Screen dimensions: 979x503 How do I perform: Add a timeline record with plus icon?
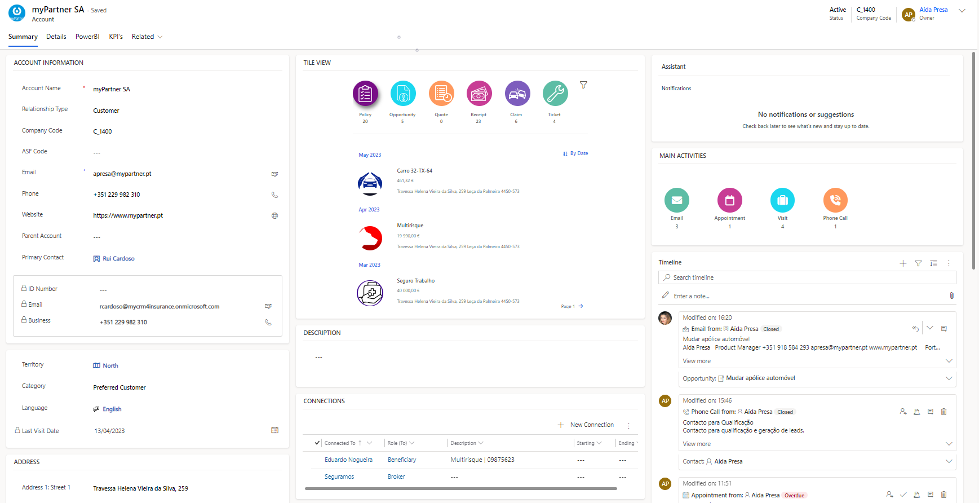[902, 263]
